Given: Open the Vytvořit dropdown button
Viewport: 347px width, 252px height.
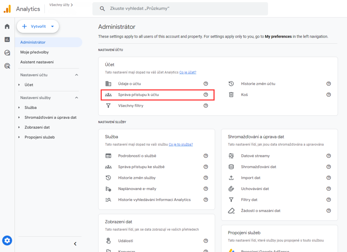Looking at the screenshot, I should pyautogui.click(x=38, y=27).
